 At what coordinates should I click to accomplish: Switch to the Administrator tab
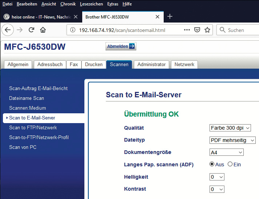pos(151,65)
